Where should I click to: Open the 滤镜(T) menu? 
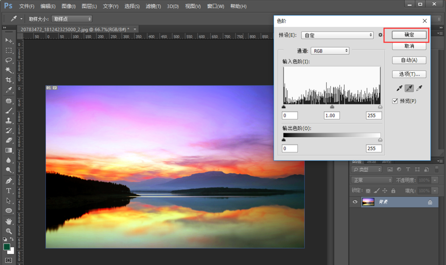coord(153,6)
